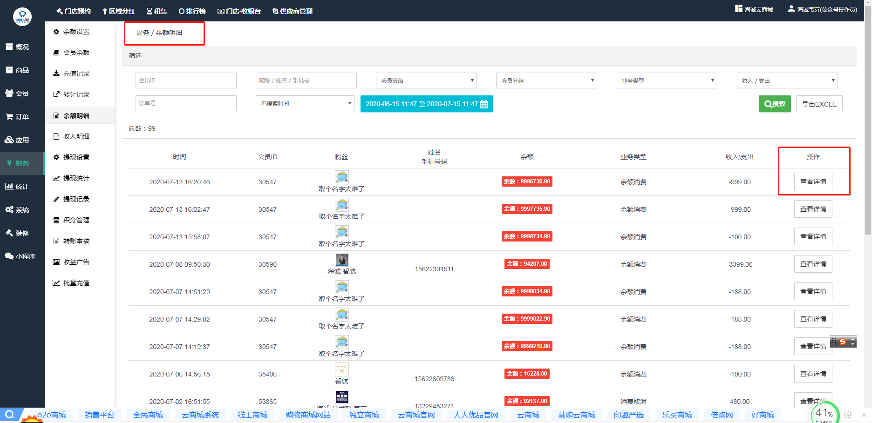This screenshot has height=423, width=872.
Task: Open 商品 products section in sidebar
Action: point(17,70)
